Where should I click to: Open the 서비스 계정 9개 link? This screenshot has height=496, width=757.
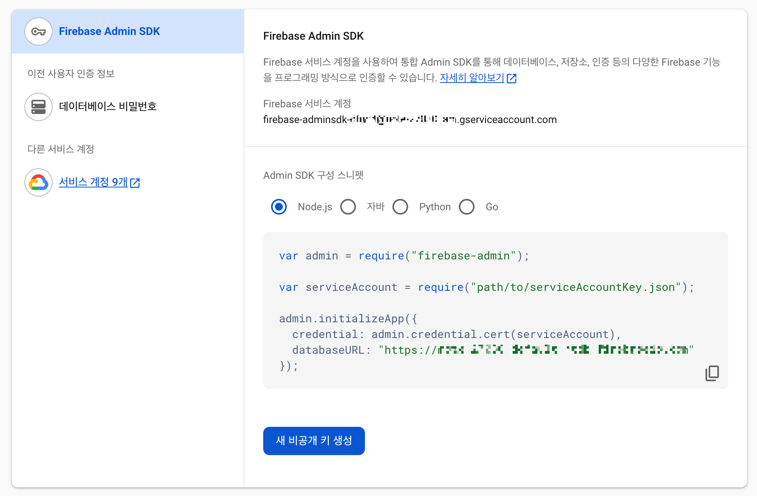93,182
